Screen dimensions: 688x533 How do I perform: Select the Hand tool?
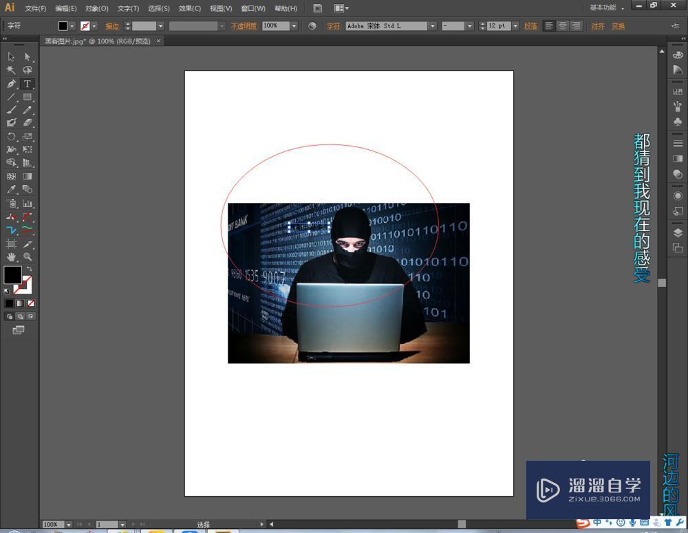tap(12, 257)
